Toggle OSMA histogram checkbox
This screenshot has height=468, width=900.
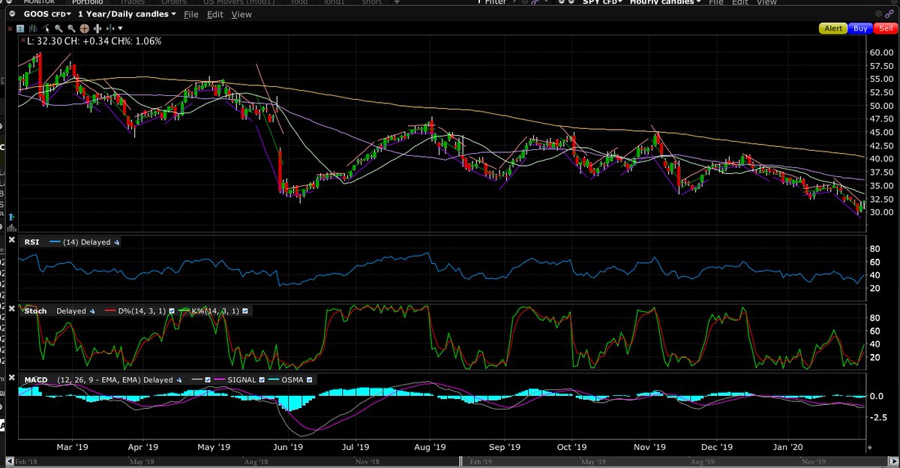309,380
